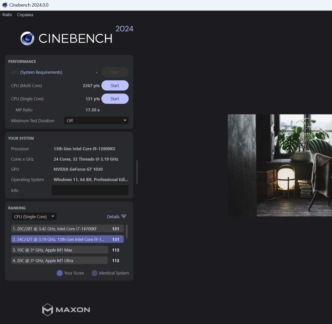Click the Details filter lines icon

[x=124, y=216]
